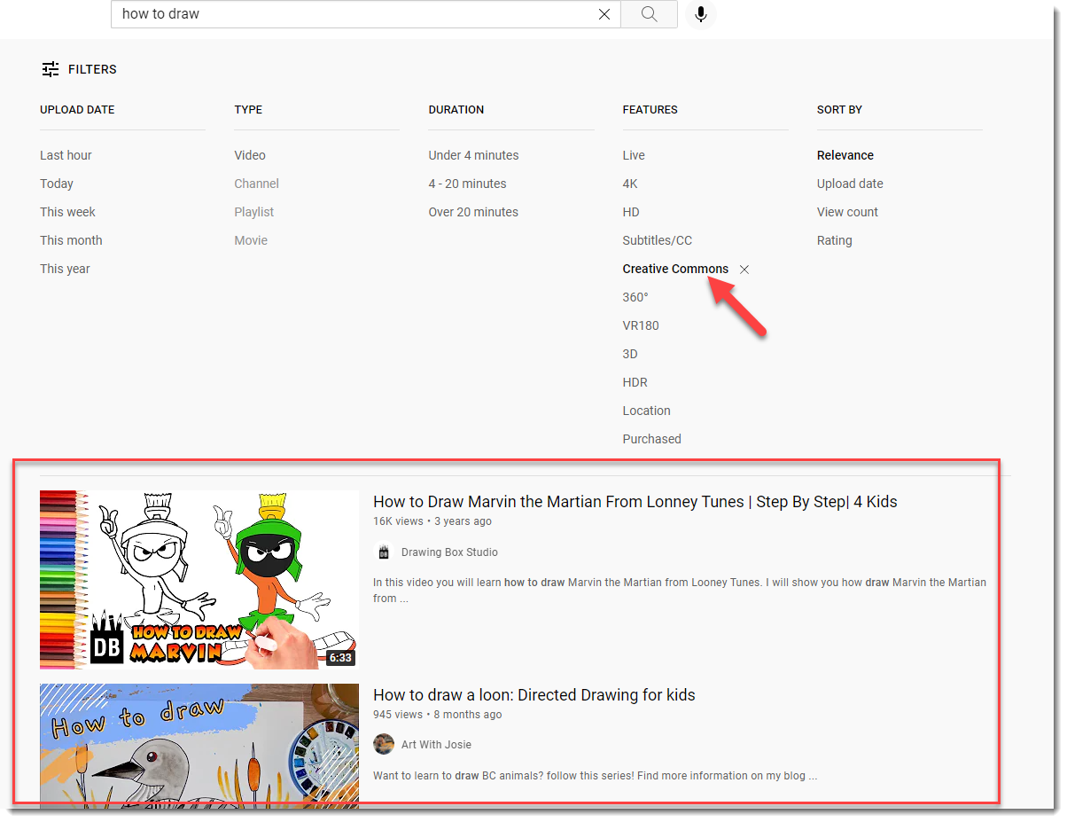Viewport: 1067px width, 822px height.
Task: Enable the Purchased feature filter
Action: click(x=651, y=439)
